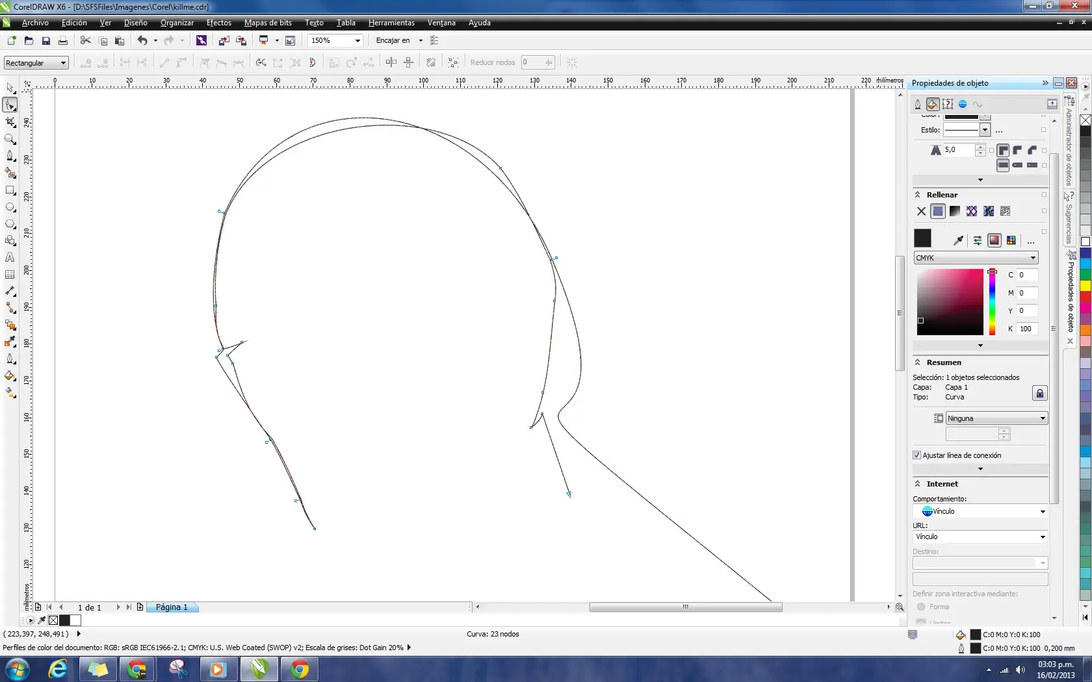
Task: Open the Estilo line style dropdown
Action: tap(985, 130)
